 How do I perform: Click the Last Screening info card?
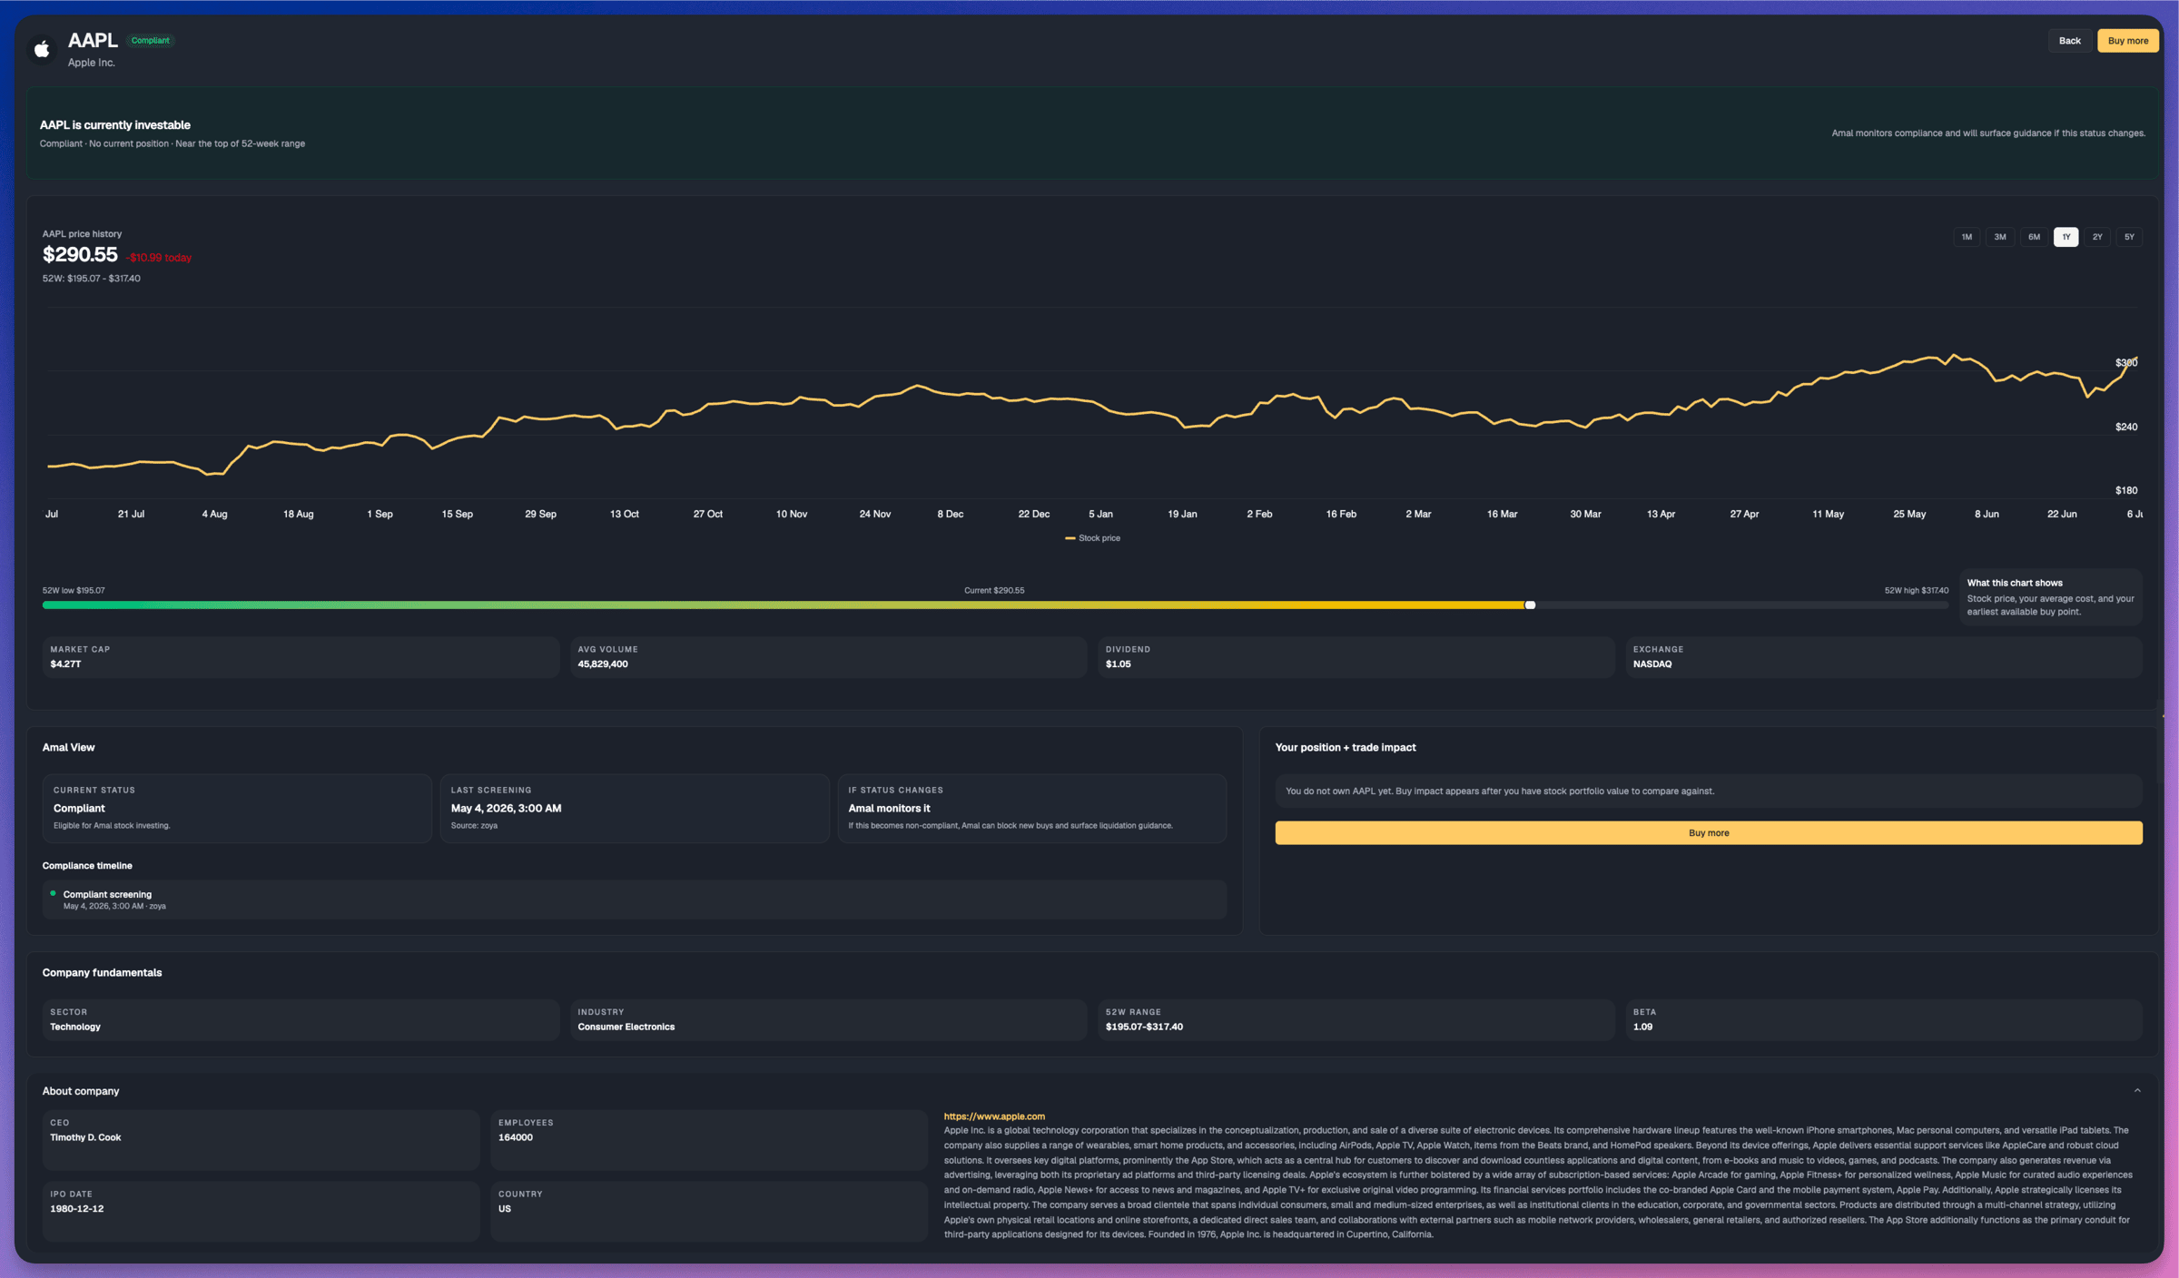634,808
